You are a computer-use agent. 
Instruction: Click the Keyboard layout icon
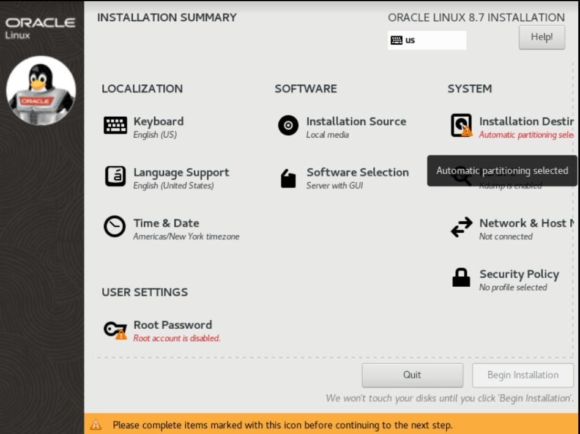point(115,125)
